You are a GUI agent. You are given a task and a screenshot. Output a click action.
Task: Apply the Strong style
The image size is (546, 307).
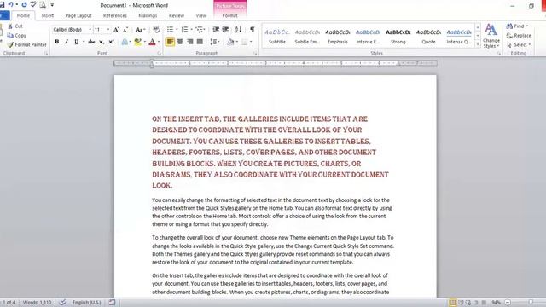click(x=398, y=36)
